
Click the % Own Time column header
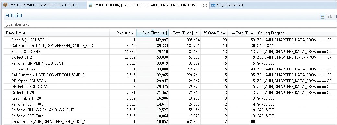click(214, 33)
